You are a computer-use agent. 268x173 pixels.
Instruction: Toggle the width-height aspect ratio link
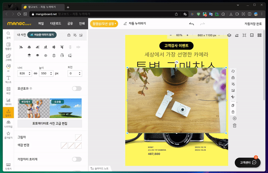pyautogui.click(x=36, y=73)
